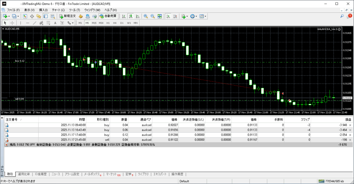Switch to the 口座履歴 tab
354x184 pixels.
pyautogui.click(x=41, y=174)
